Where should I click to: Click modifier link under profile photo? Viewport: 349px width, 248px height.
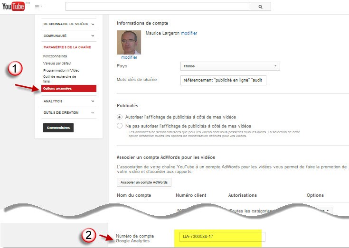129,57
